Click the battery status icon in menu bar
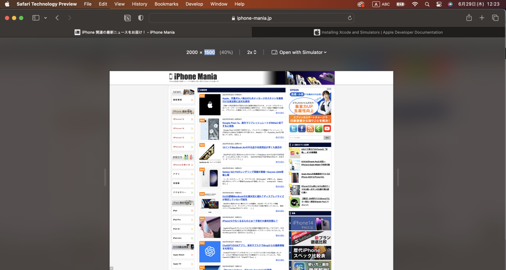This screenshot has width=506, height=270. coord(400,4)
